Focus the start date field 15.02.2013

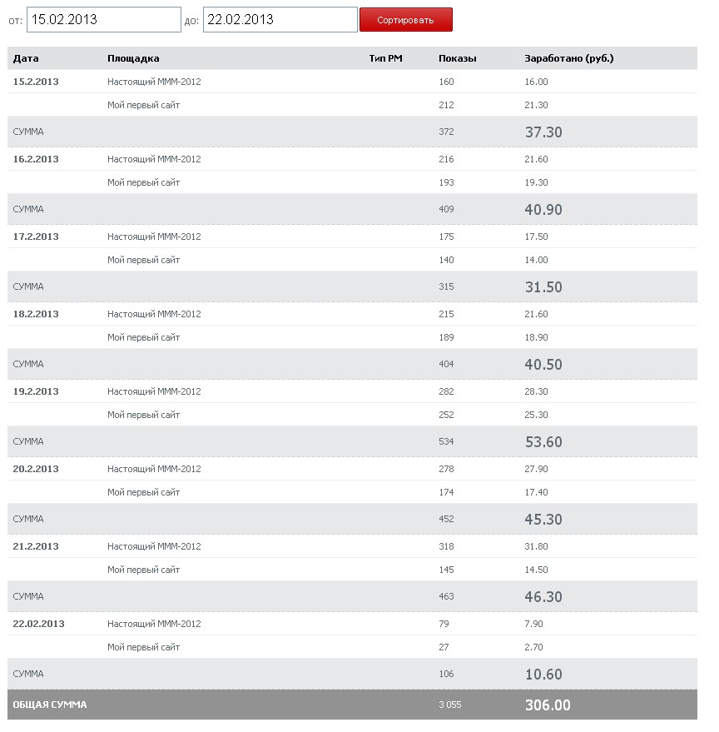click(x=103, y=19)
